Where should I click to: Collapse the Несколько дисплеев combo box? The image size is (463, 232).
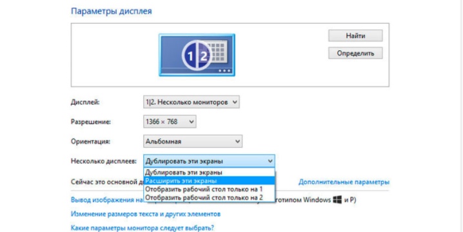(x=209, y=161)
